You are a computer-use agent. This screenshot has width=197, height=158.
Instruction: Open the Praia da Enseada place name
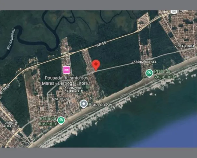(48, 121)
